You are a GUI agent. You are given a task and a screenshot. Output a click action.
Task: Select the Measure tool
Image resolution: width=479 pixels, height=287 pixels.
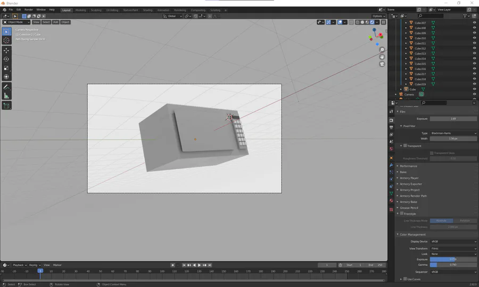tap(6, 96)
